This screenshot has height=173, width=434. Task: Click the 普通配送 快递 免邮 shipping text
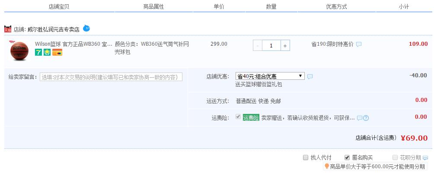point(258,101)
